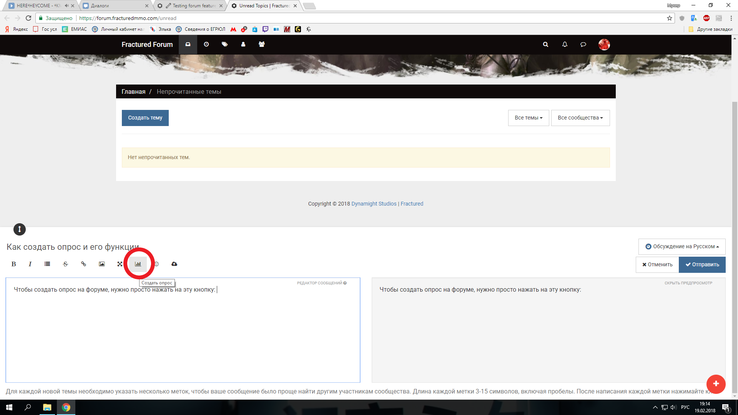
Task: Expand the Все темы filter dropdown
Action: (529, 118)
